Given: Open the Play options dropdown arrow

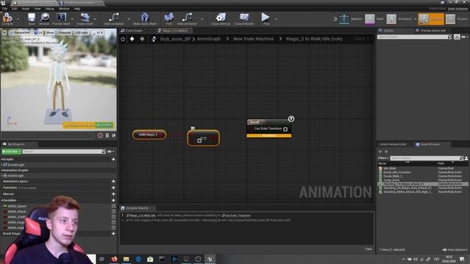Looking at the screenshot, I should [276, 19].
